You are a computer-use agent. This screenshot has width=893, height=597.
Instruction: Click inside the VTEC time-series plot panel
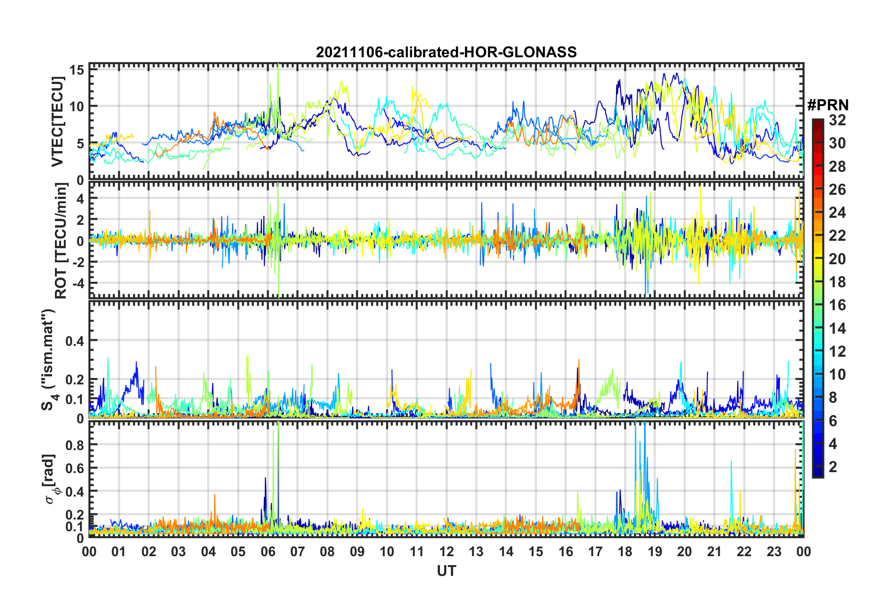(x=446, y=122)
